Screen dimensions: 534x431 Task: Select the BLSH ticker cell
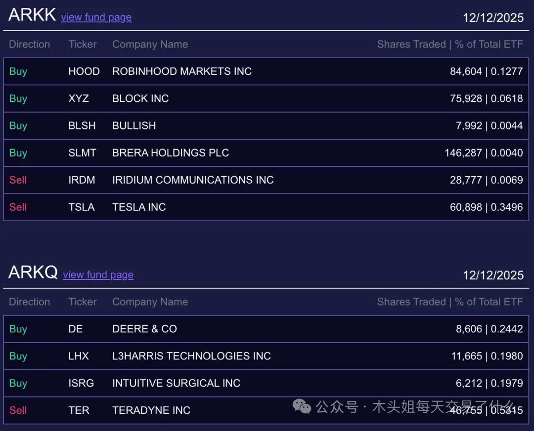[82, 125]
